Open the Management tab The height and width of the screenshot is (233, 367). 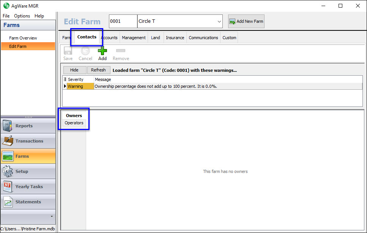click(x=134, y=38)
